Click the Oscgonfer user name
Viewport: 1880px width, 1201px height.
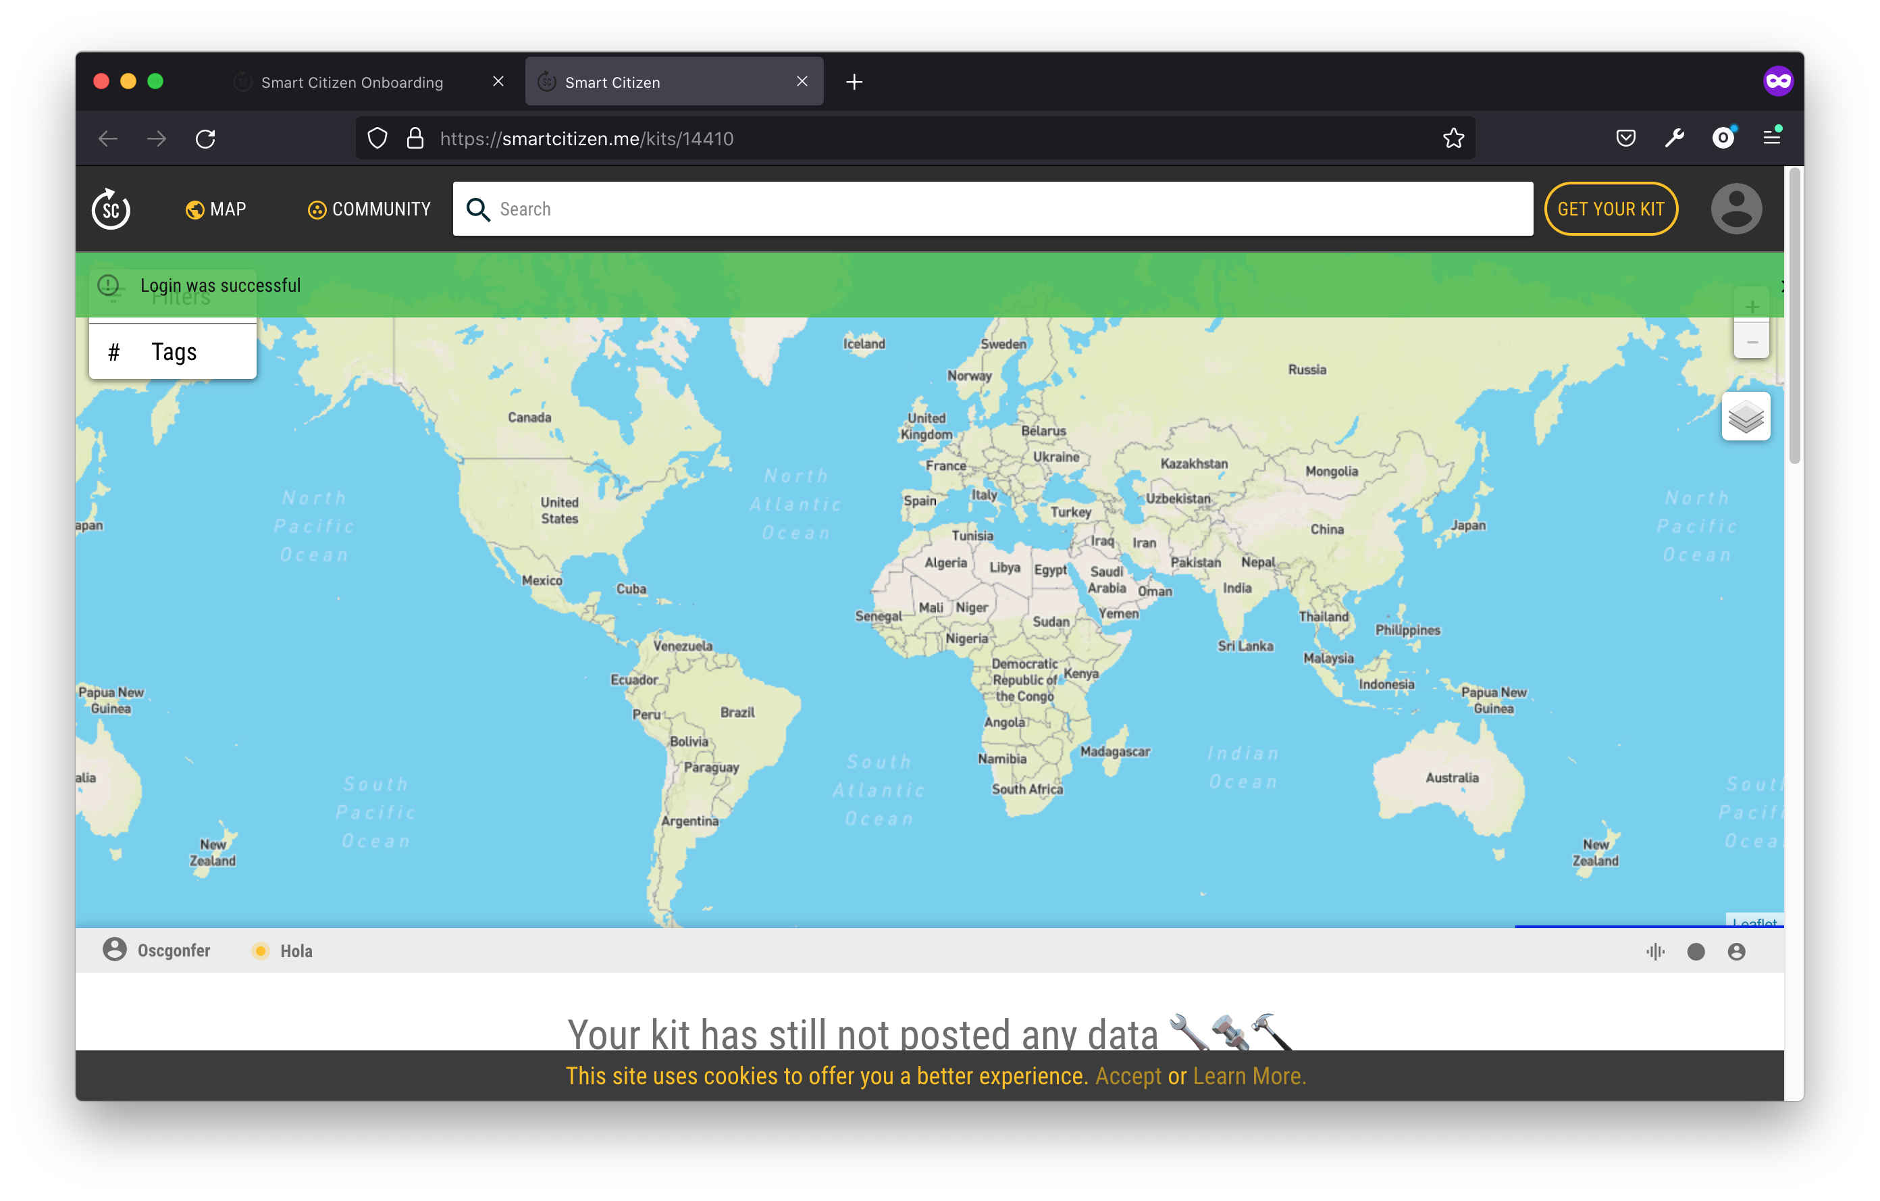click(174, 950)
